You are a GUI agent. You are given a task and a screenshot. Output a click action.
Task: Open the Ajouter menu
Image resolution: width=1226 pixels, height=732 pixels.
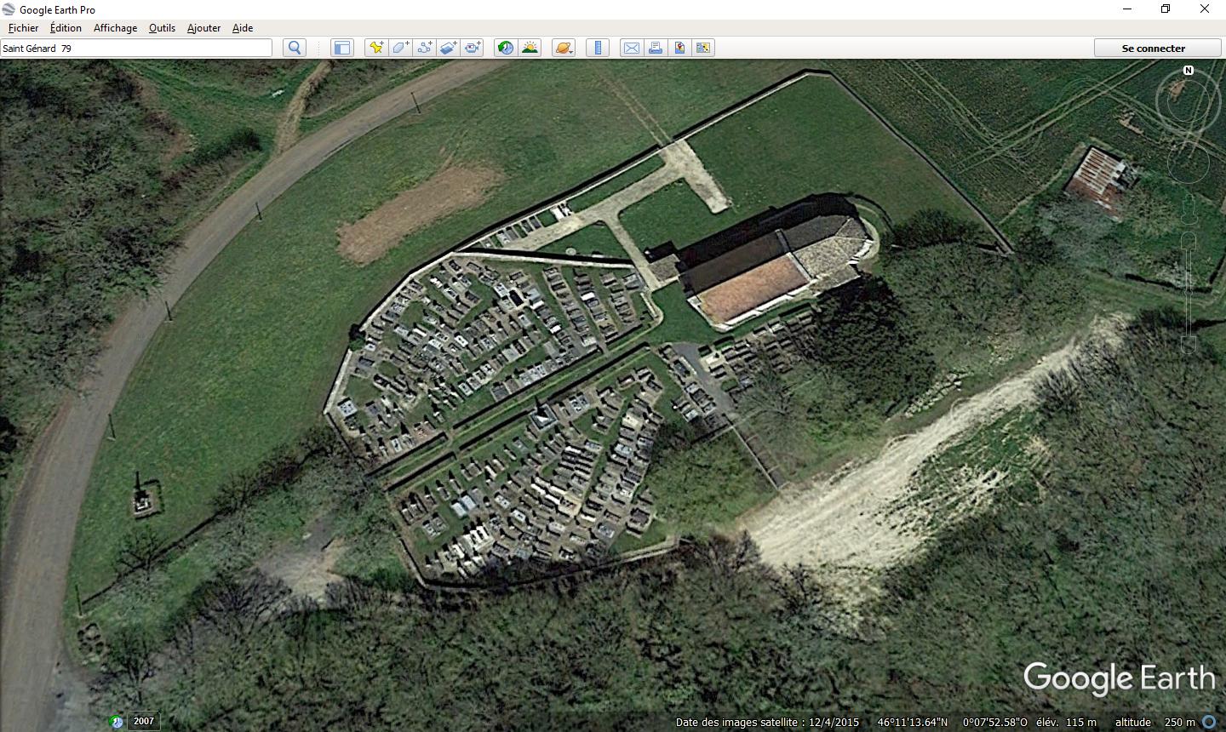203,28
